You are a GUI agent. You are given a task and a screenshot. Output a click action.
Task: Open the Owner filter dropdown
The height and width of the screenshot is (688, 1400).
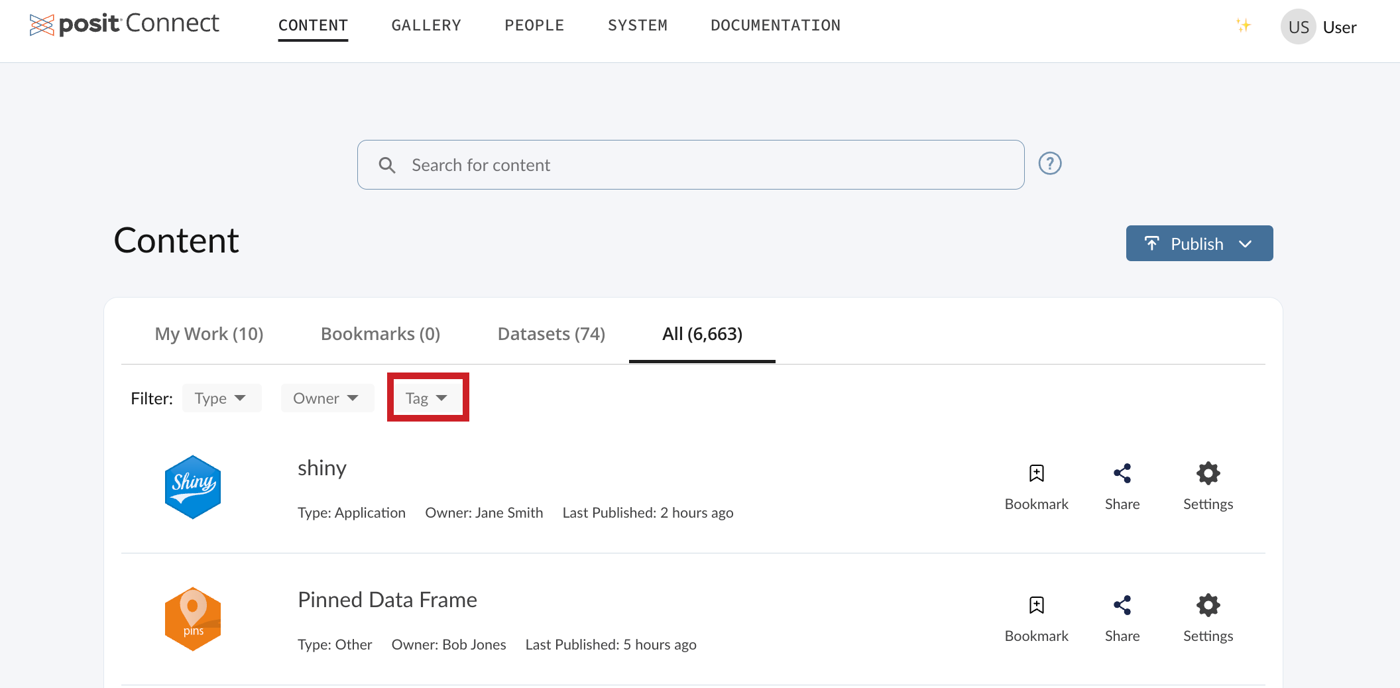tap(327, 398)
